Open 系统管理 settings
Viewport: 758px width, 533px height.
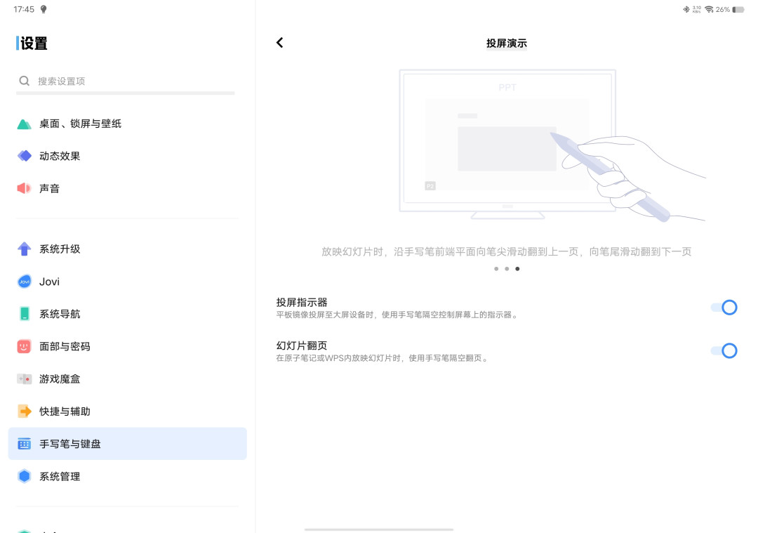128,476
